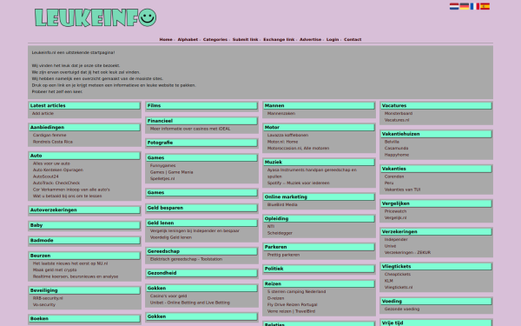Open the Alphabet menu item
Viewport: 521px width, 326px height.
click(188, 40)
